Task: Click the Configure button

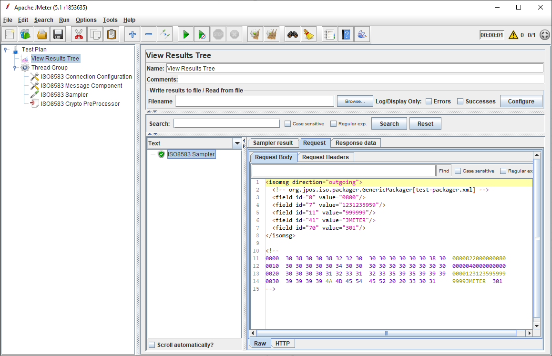Action: pos(521,101)
